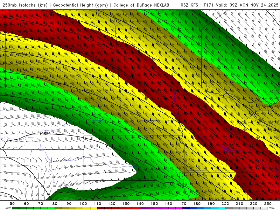The width and height of the screenshot is (280, 210).
Task: Click the '180' color scale label
Action: (x=197, y=204)
